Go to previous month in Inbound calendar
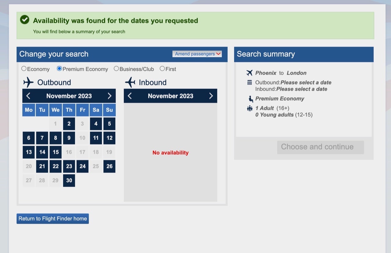The height and width of the screenshot is (253, 391). (130, 96)
